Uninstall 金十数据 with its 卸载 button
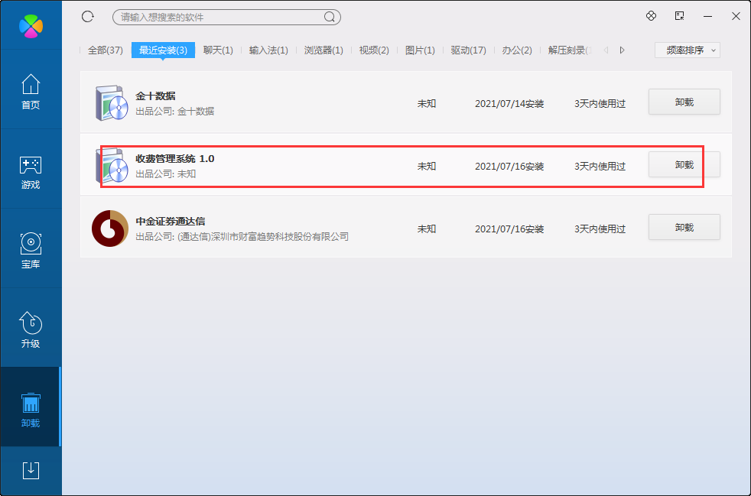Screen dimensions: 751x496 684,102
